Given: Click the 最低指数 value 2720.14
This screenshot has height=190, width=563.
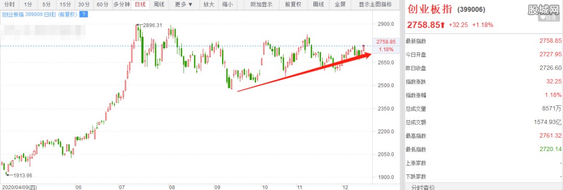Looking at the screenshot, I should point(550,150).
